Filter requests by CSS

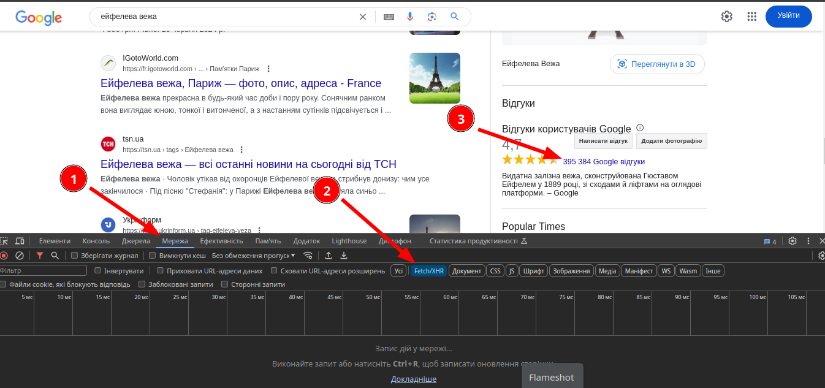(x=495, y=270)
